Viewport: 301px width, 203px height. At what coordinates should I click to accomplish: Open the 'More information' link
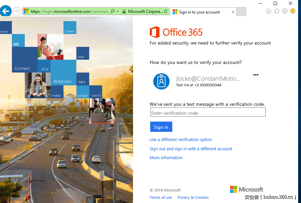pos(166,158)
